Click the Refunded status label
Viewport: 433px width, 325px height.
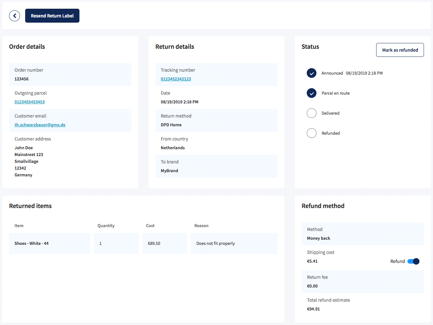click(331, 133)
